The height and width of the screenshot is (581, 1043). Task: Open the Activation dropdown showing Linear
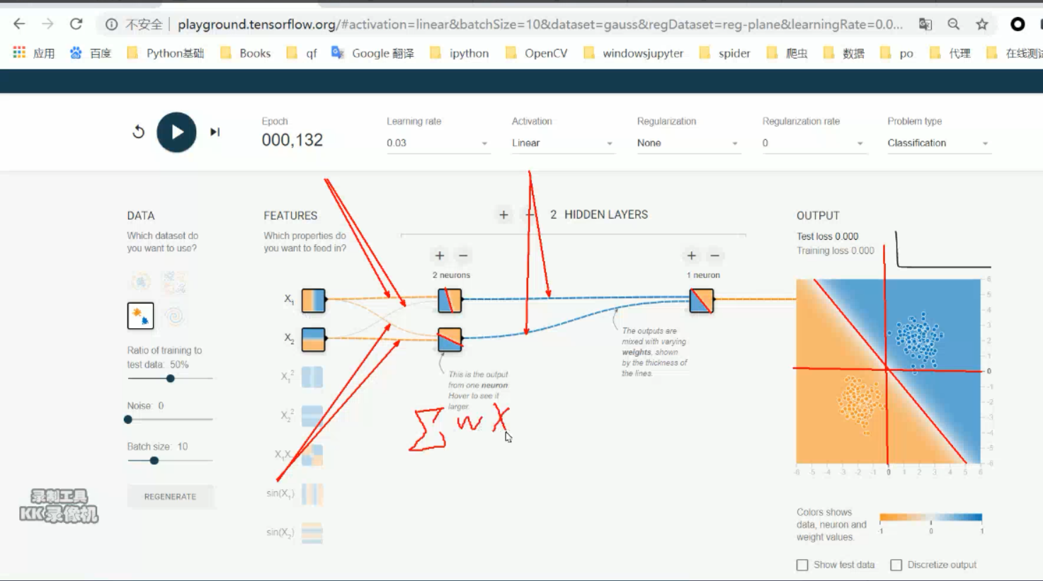tap(563, 143)
